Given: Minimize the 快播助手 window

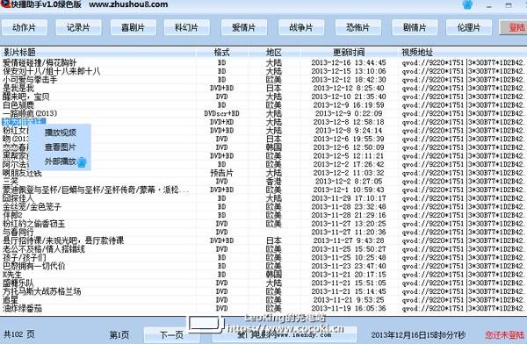Looking at the screenshot, I should coord(488,5).
